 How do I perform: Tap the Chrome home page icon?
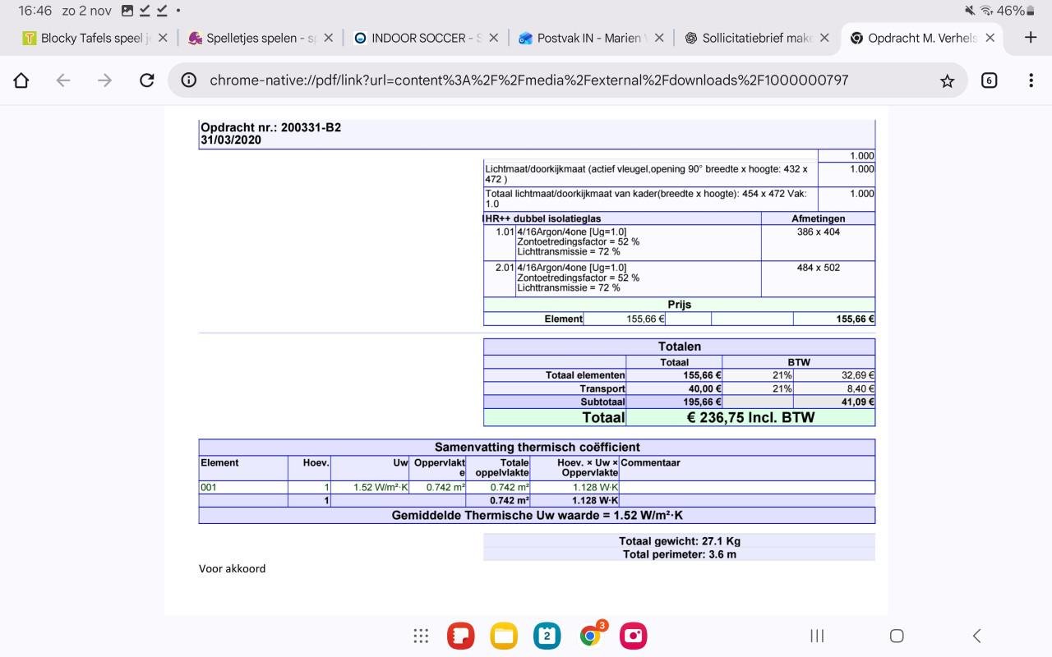(x=21, y=80)
